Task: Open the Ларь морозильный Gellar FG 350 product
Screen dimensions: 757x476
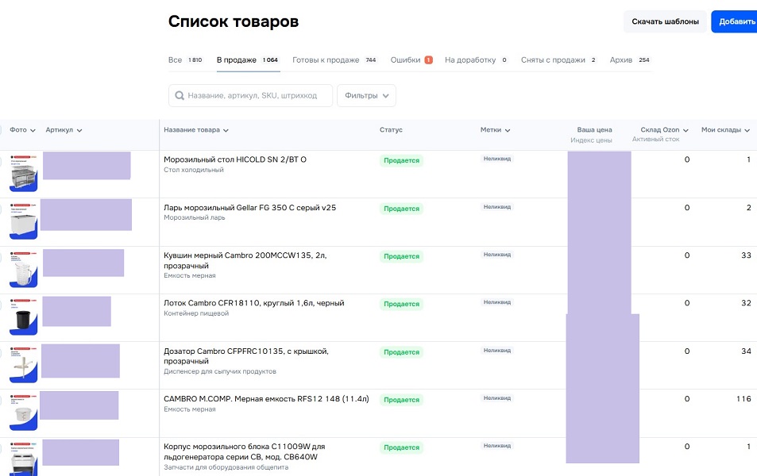Action: [249, 208]
